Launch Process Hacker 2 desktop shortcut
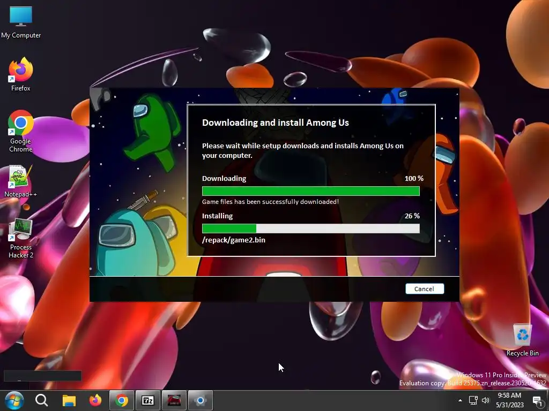Image resolution: width=549 pixels, height=411 pixels. click(21, 239)
